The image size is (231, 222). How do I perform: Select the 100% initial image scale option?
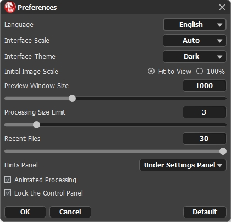(x=200, y=71)
